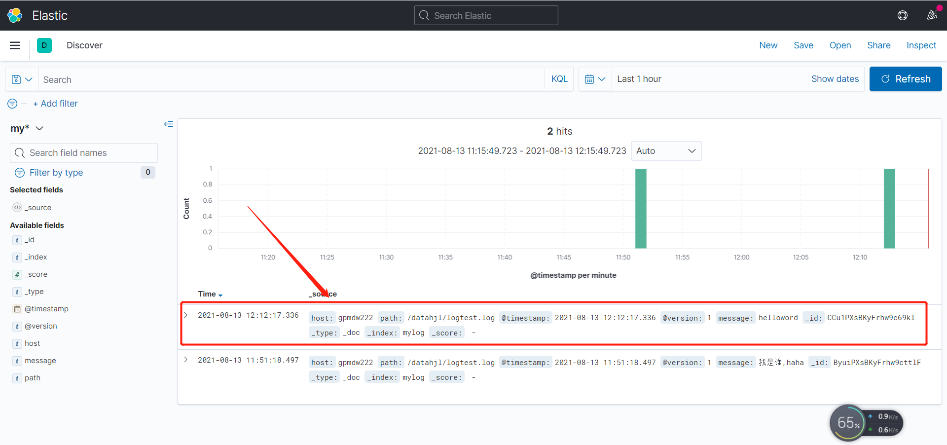
Task: Click the Discover breadcrumb
Action: coord(84,45)
